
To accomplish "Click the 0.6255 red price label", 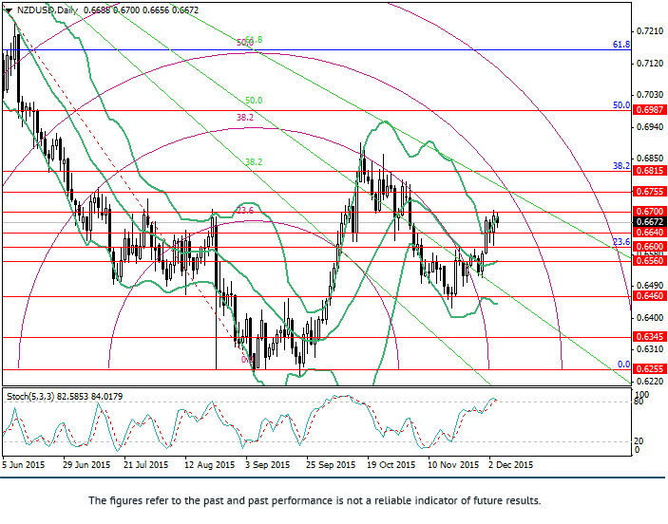I will 650,368.
